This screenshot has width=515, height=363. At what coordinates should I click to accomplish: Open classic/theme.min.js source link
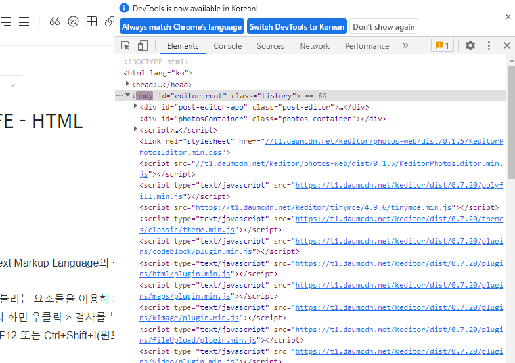[x=321, y=224]
